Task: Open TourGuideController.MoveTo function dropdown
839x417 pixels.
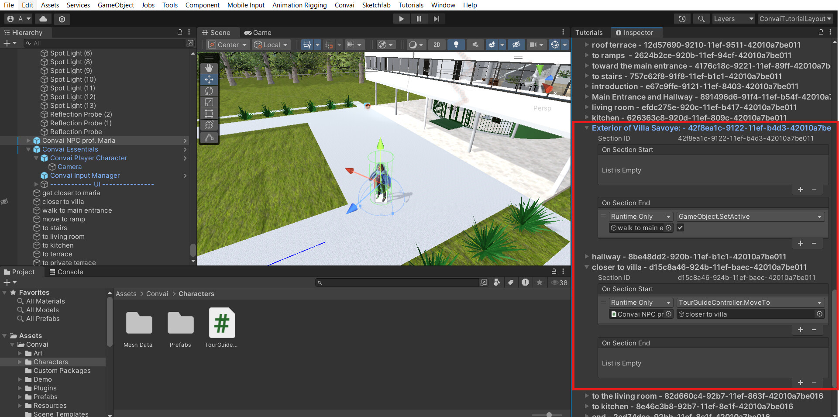Action: click(x=750, y=303)
